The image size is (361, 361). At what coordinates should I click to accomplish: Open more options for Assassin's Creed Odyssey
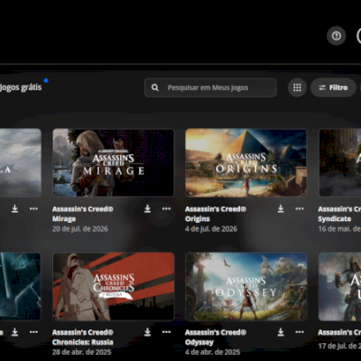[x=300, y=332]
